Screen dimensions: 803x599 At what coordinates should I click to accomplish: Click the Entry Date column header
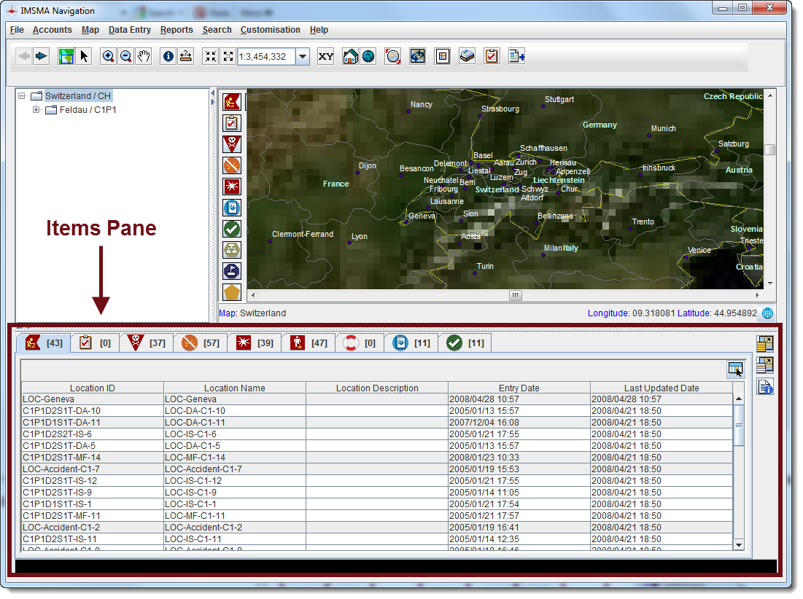pyautogui.click(x=519, y=388)
